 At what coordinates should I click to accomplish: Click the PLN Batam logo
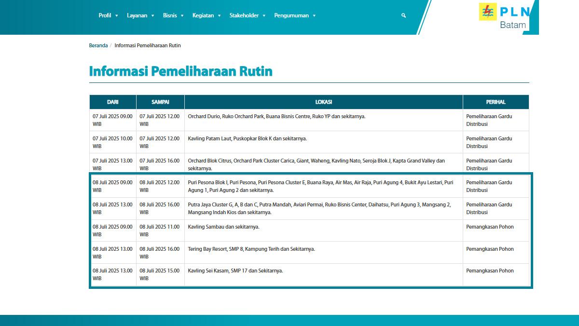[x=505, y=17]
